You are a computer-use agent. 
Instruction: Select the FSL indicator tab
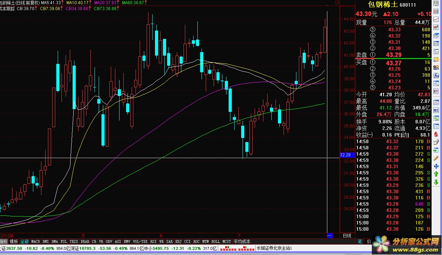(64, 241)
